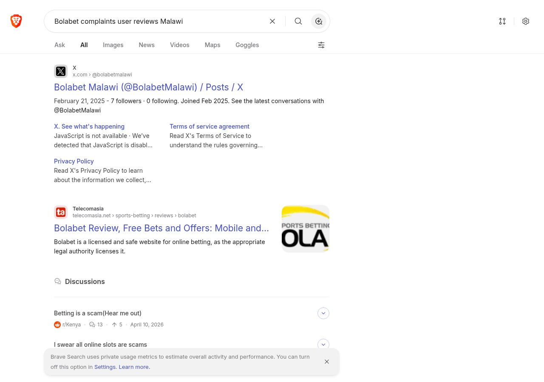Click 'Bolabet is a licensed and safe' snippet
The image size is (544, 382).
(x=159, y=247)
